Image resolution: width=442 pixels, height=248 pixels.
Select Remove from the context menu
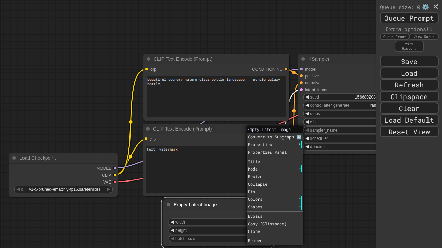coord(255,241)
